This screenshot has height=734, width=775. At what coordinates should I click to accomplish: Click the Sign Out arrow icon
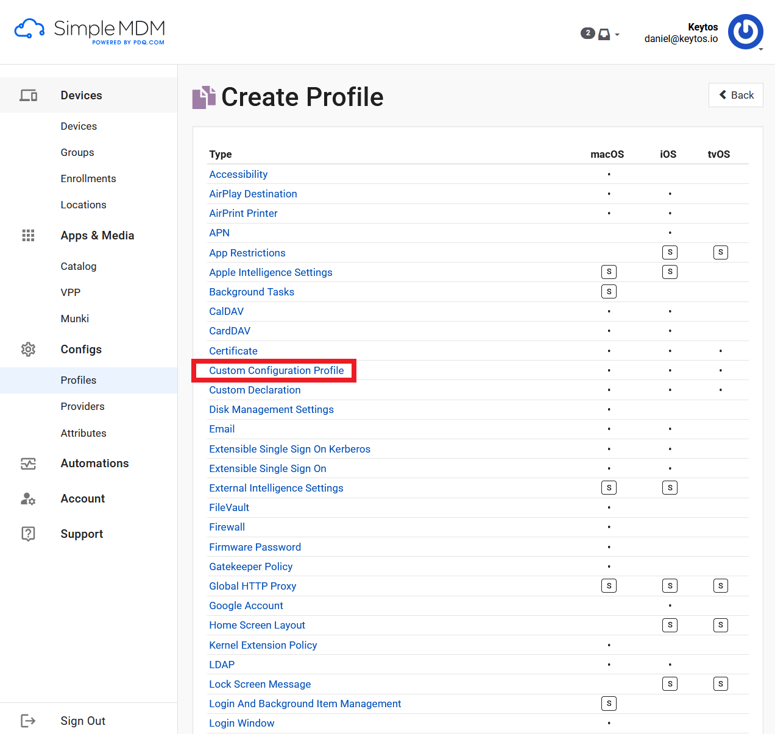click(x=28, y=721)
